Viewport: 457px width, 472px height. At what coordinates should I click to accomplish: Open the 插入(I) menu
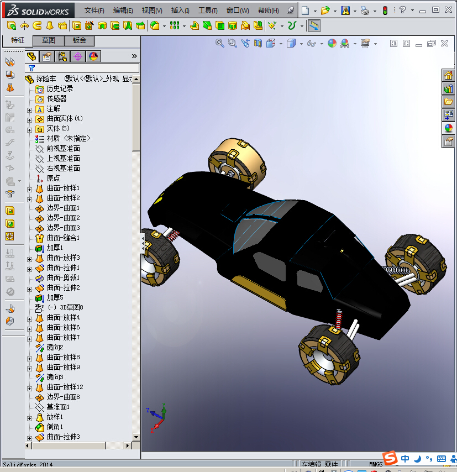pyautogui.click(x=180, y=11)
